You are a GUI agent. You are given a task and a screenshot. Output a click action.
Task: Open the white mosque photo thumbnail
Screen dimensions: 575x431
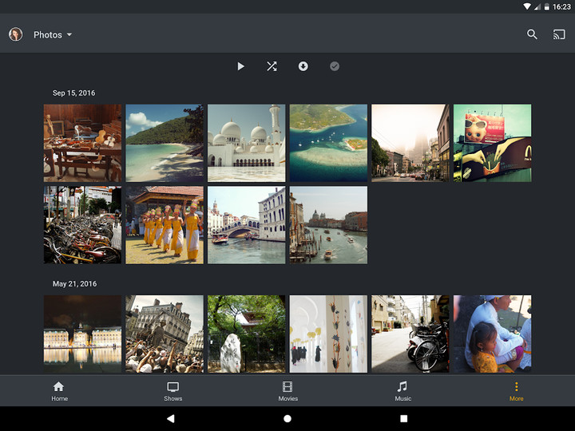246,143
